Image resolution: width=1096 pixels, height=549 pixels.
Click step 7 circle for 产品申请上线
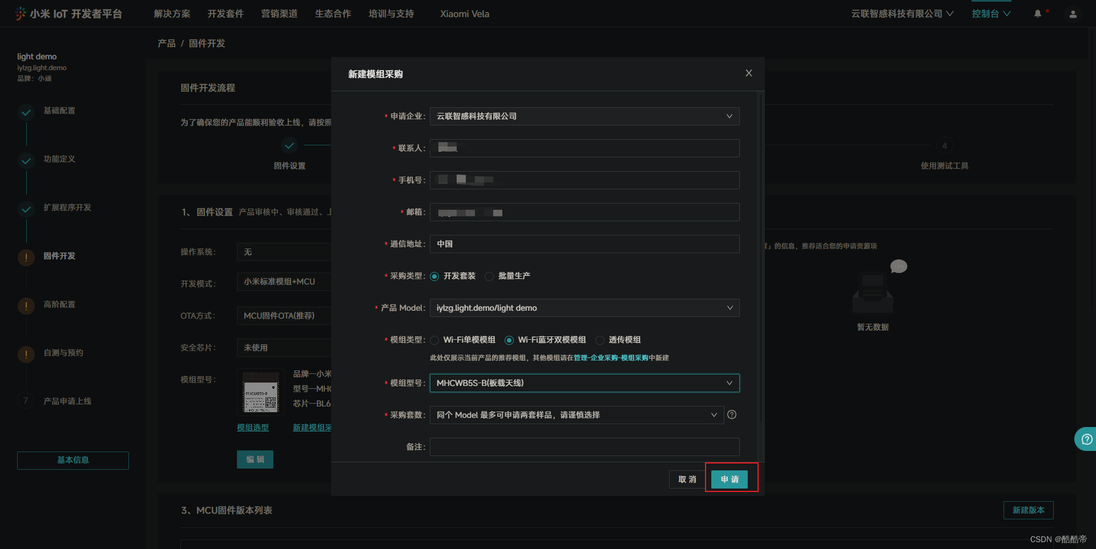26,401
